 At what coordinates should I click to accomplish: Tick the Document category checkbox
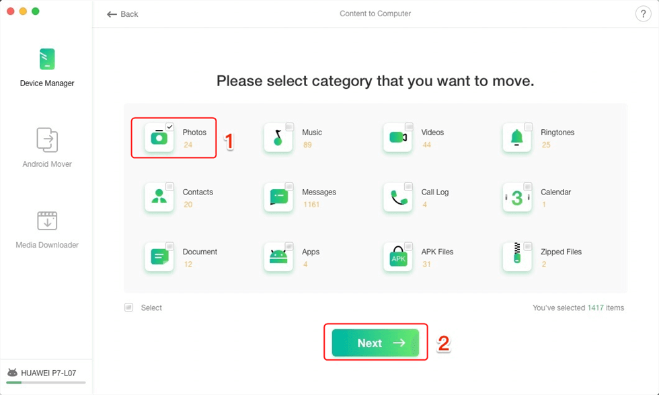pos(169,246)
